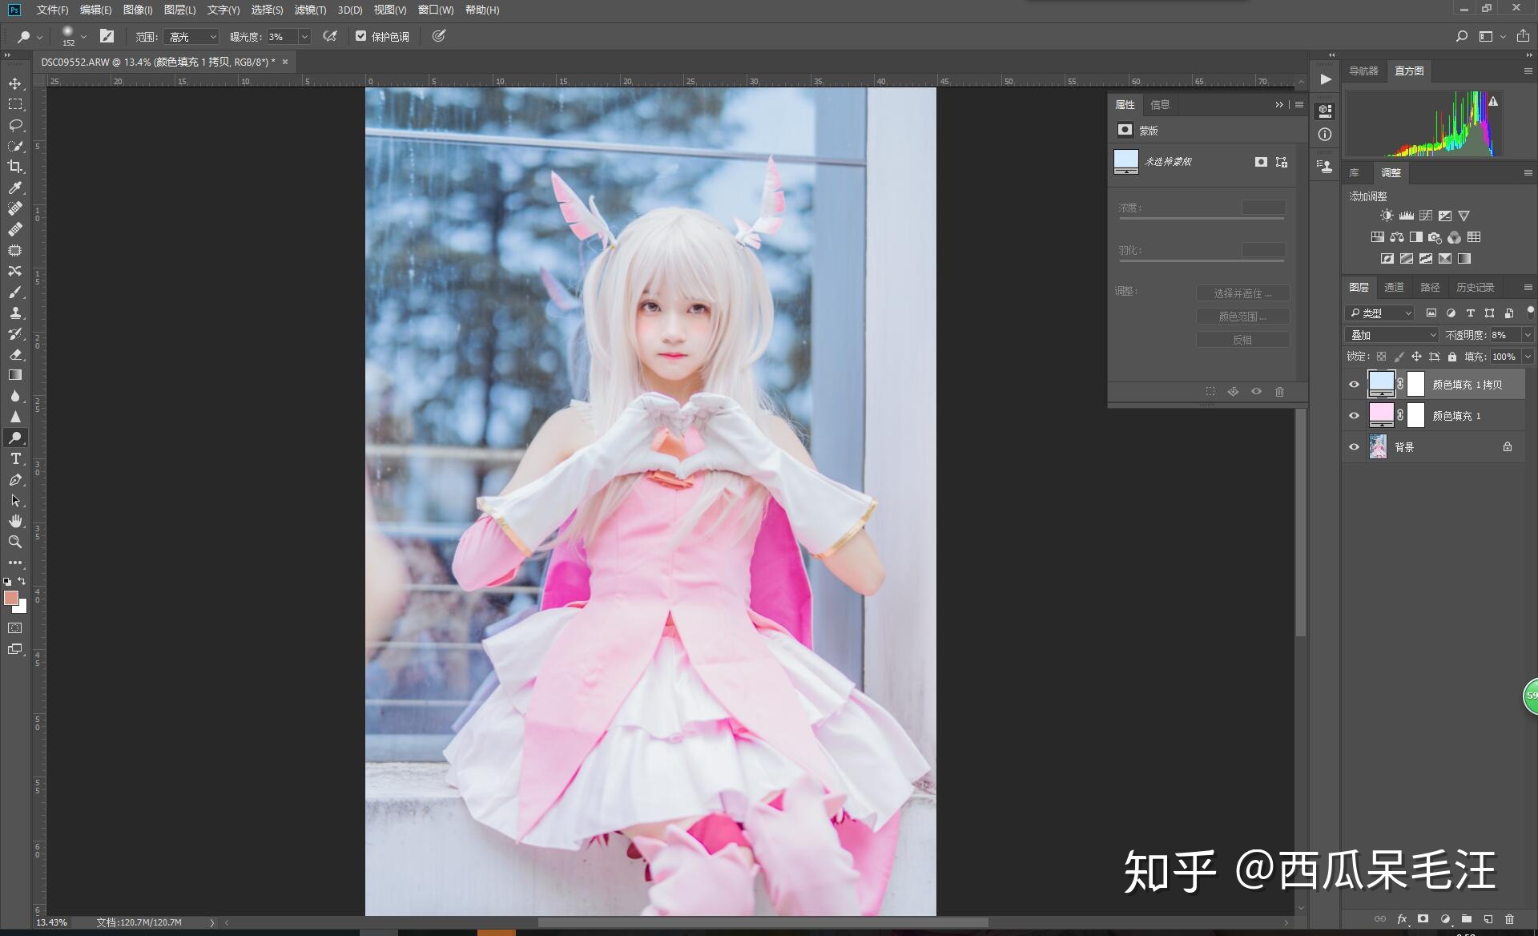The height and width of the screenshot is (936, 1538).
Task: Switch to the 历史记录 tab
Action: pyautogui.click(x=1475, y=288)
